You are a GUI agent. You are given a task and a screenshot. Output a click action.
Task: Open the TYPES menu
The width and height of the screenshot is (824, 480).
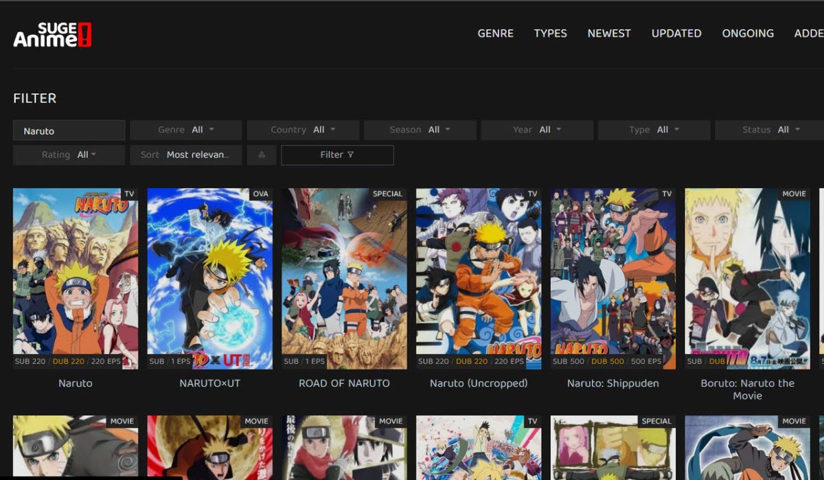tap(551, 33)
